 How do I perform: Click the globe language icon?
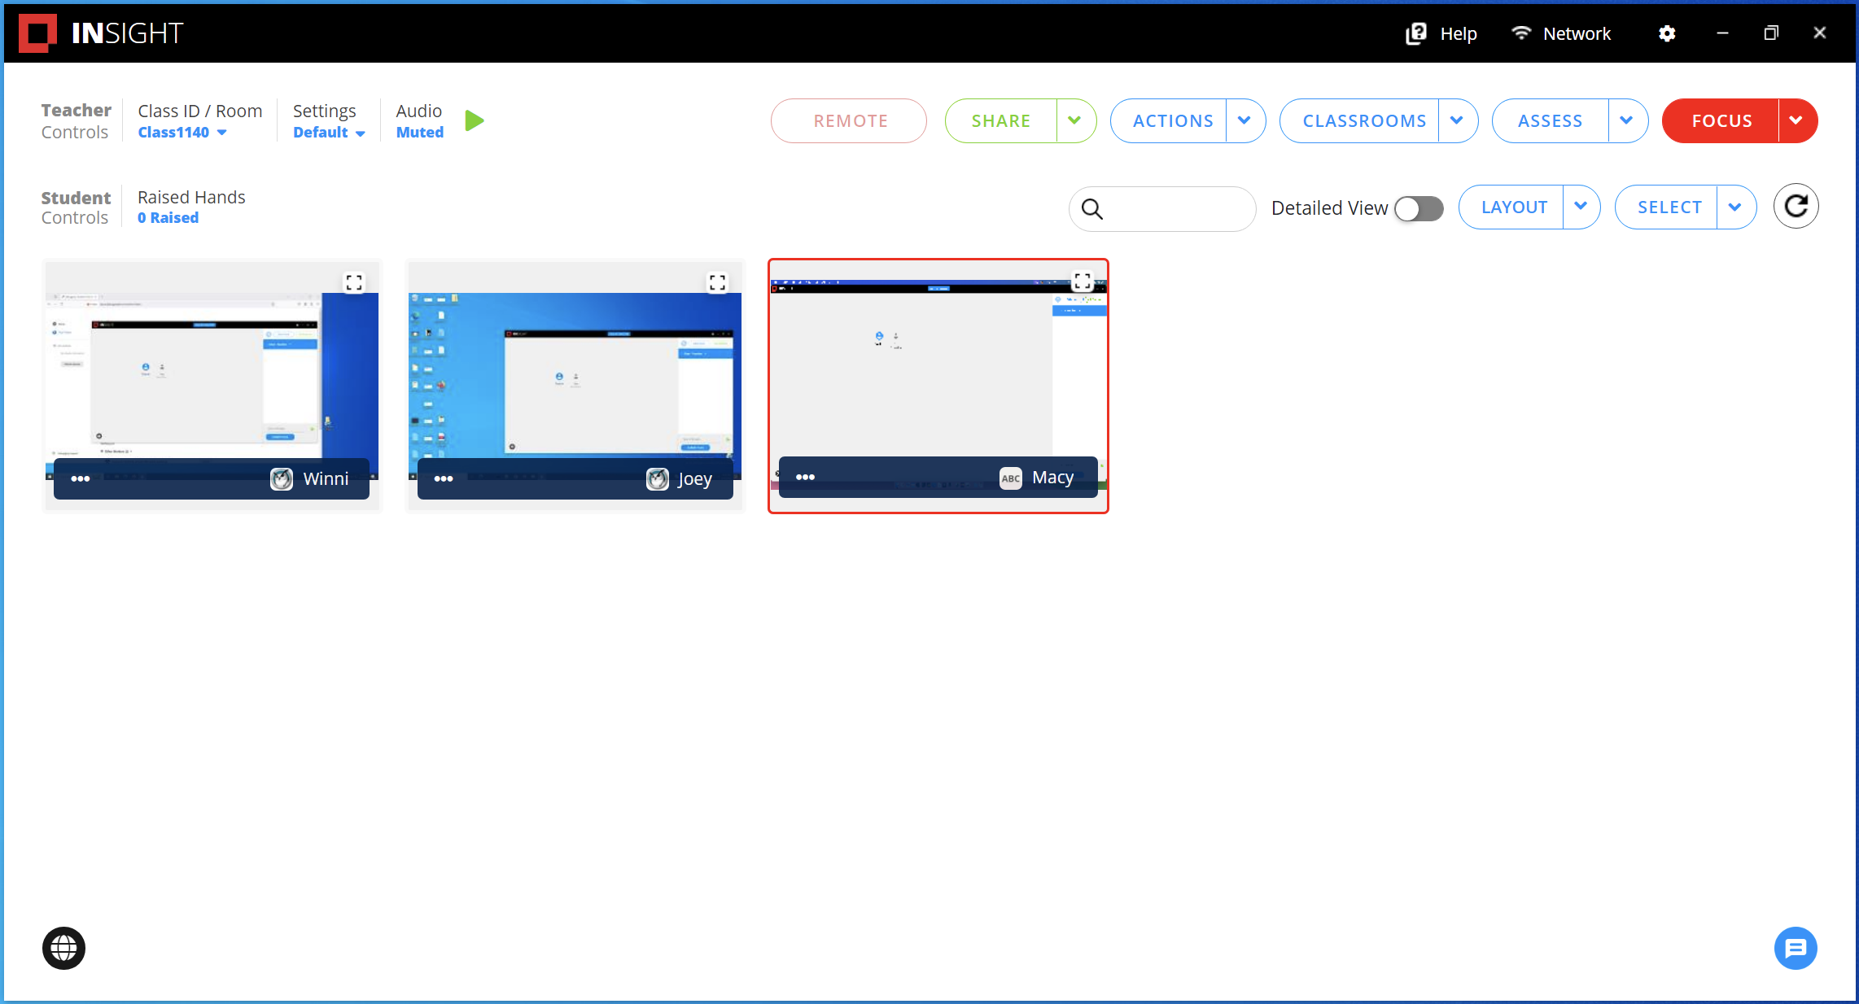coord(63,948)
